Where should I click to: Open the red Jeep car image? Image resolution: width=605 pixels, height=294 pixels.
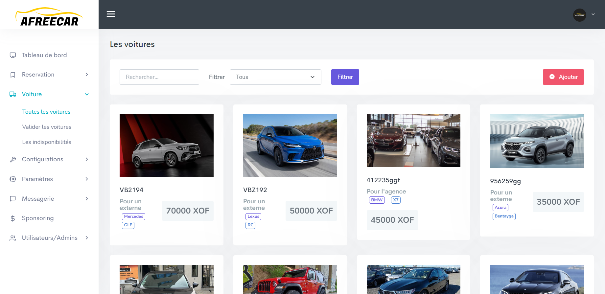(290, 280)
